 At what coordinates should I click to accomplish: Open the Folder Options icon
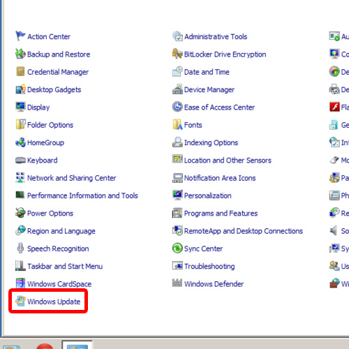(20, 125)
